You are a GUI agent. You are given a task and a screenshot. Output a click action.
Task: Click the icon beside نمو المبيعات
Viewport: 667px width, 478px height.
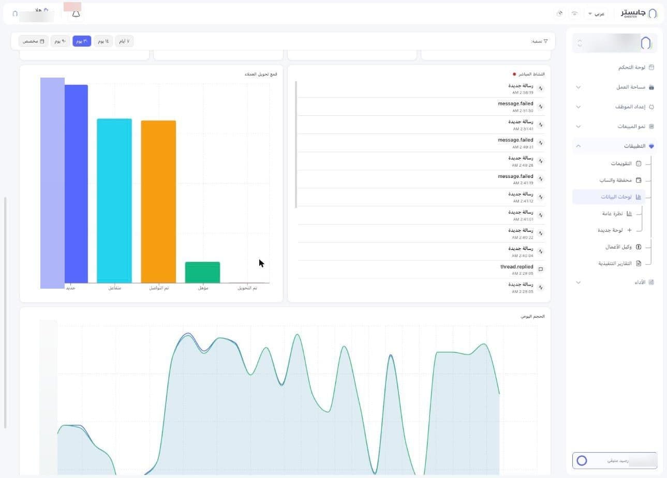[651, 127]
